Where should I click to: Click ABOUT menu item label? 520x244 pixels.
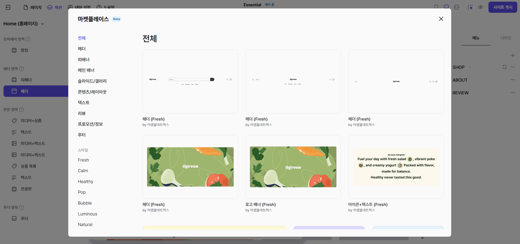(460, 80)
